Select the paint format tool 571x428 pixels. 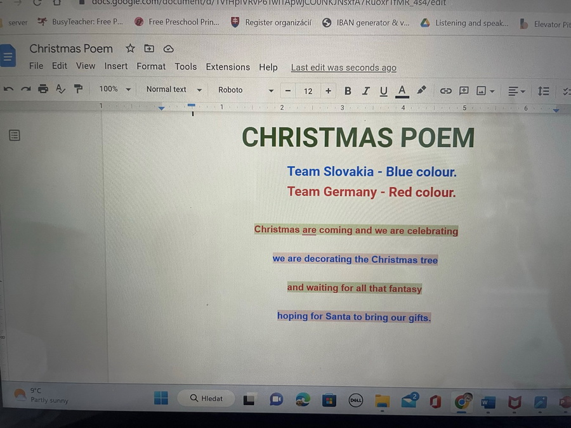coord(78,89)
